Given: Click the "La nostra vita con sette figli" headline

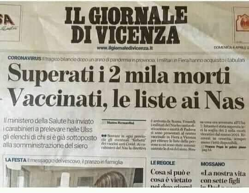Looking at the screenshot, I should (223, 179).
